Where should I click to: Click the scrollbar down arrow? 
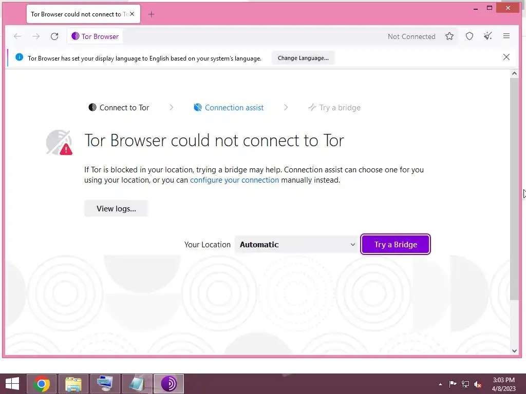514,351
